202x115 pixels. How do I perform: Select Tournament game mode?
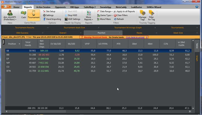[34, 15]
